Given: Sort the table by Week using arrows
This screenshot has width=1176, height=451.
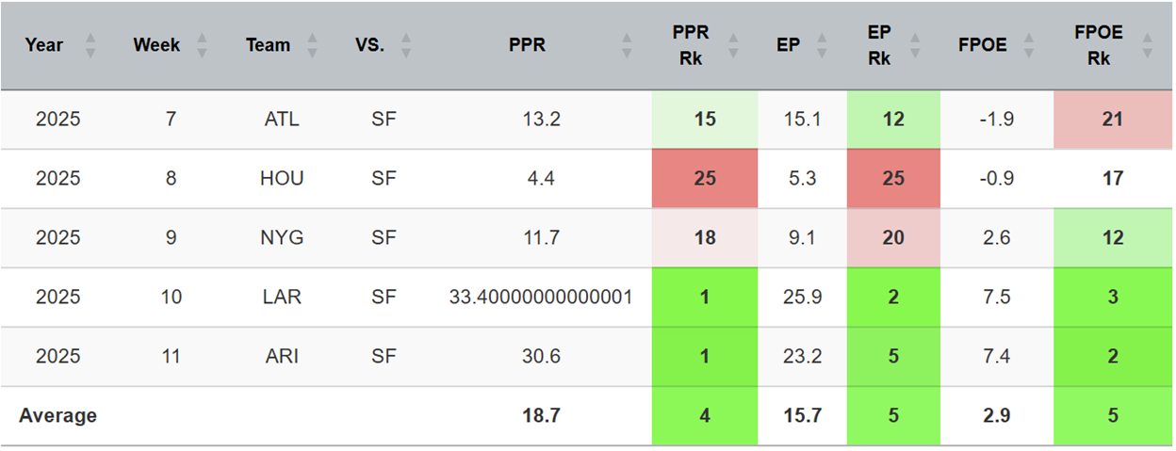Looking at the screenshot, I should (x=203, y=45).
